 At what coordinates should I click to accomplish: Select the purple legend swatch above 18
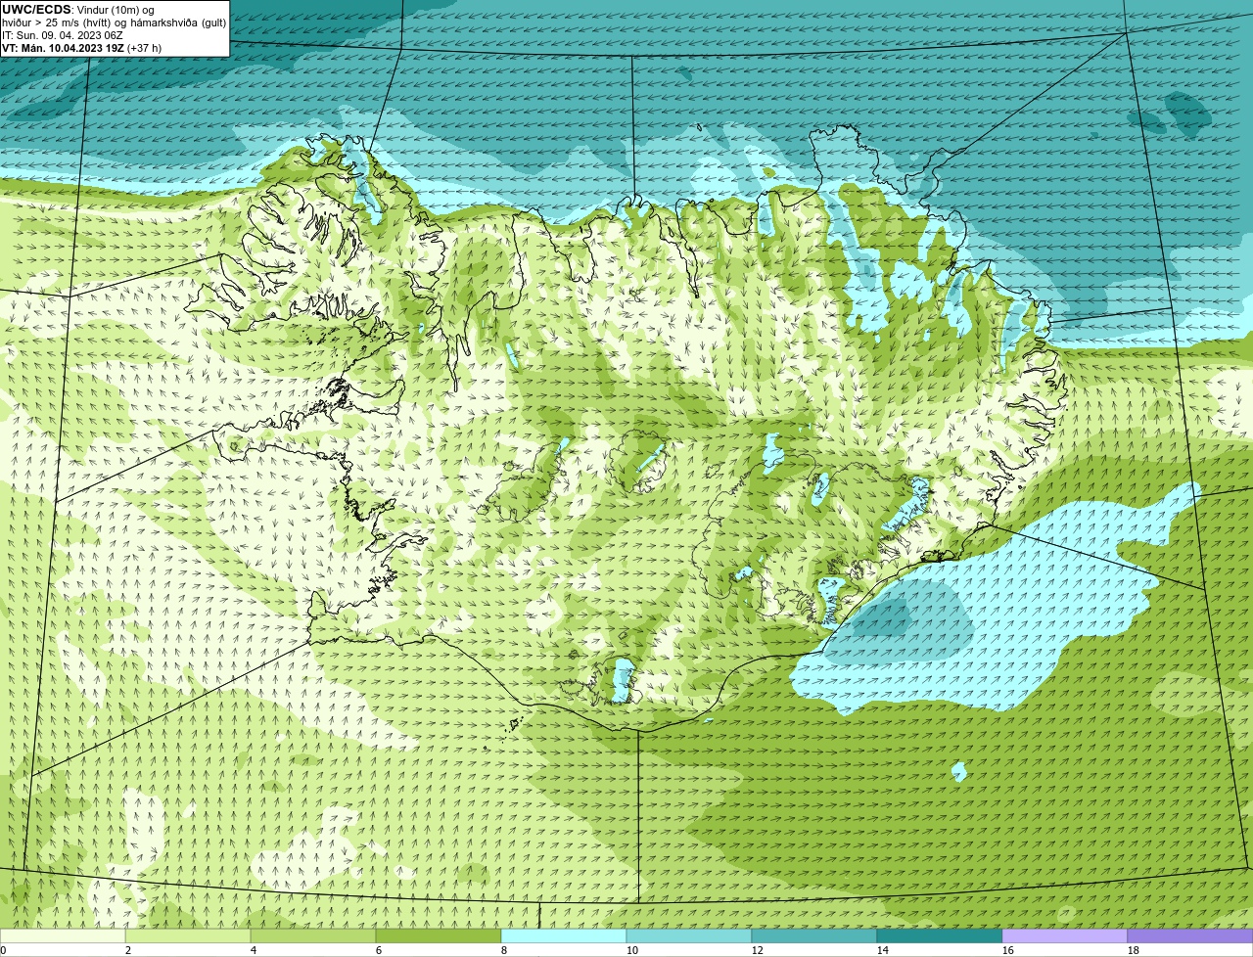tap(1190, 935)
